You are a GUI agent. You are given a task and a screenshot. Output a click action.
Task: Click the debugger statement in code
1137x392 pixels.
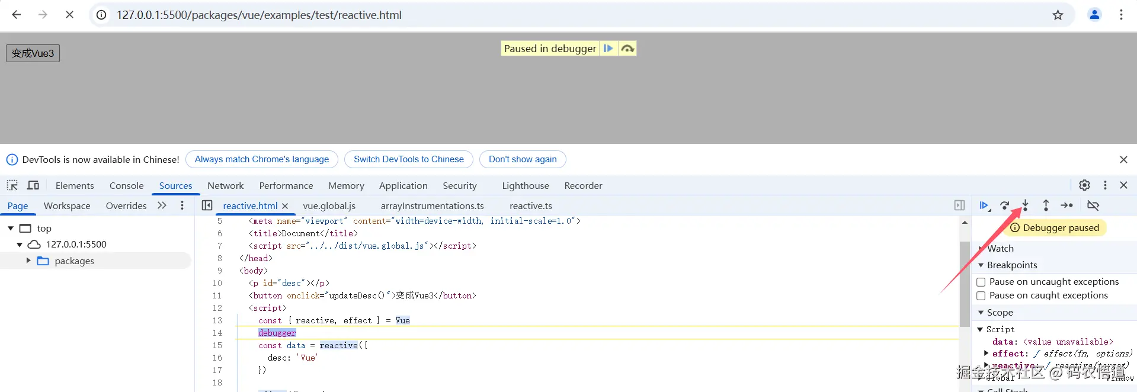[x=277, y=333]
